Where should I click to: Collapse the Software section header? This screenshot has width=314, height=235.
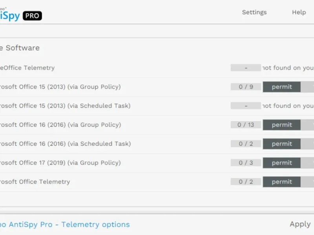coord(20,48)
